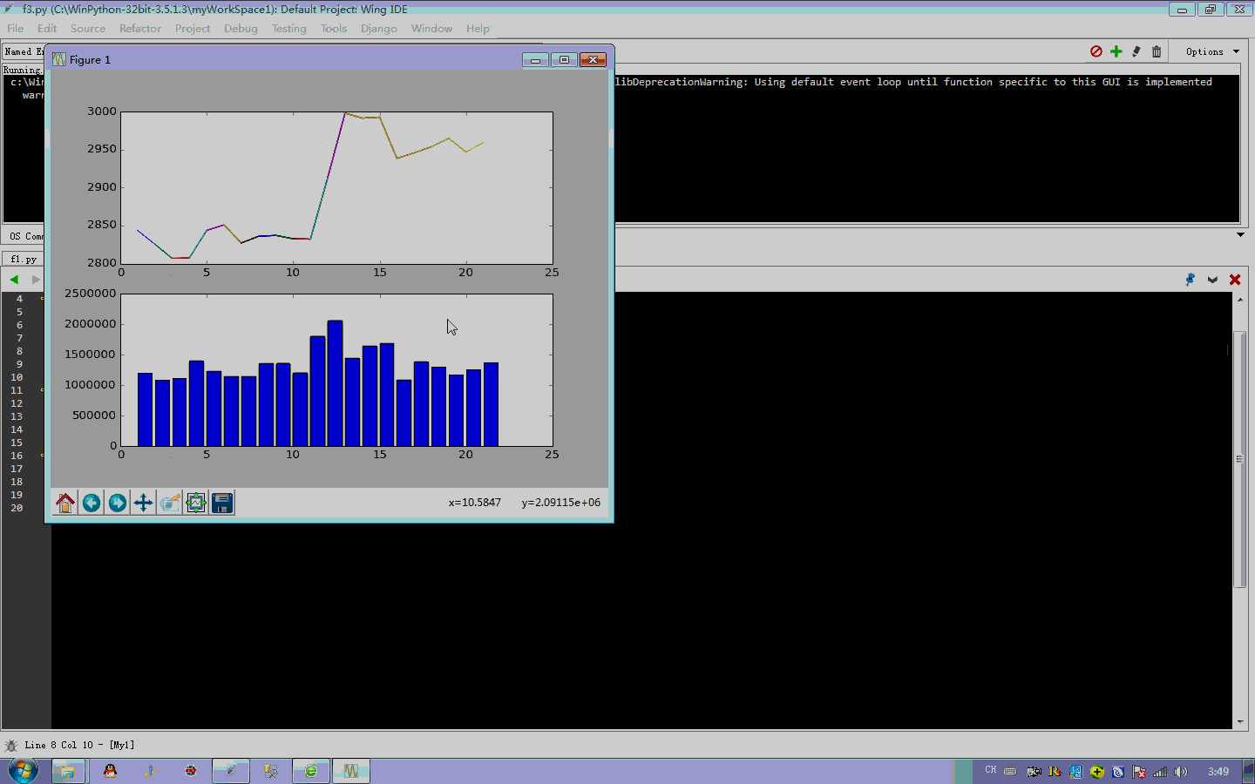Open the Refactor menu
Screen dimensions: 1255x784
[x=140, y=29]
